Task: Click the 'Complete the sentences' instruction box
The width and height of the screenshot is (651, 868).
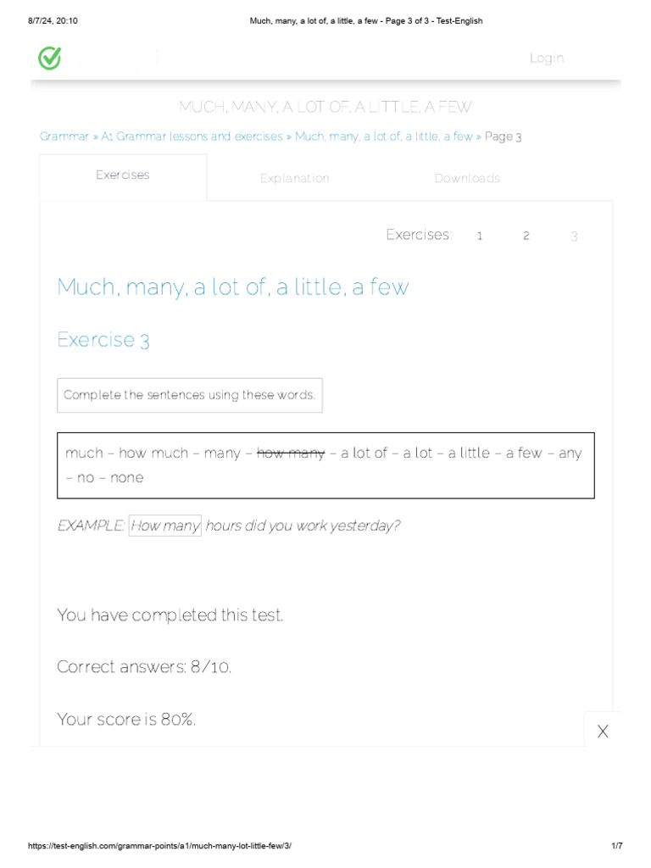Action: [x=190, y=395]
